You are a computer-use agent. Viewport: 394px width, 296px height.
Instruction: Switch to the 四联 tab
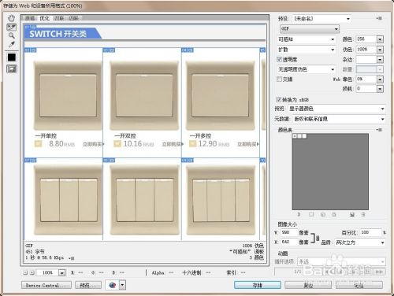pos(74,18)
